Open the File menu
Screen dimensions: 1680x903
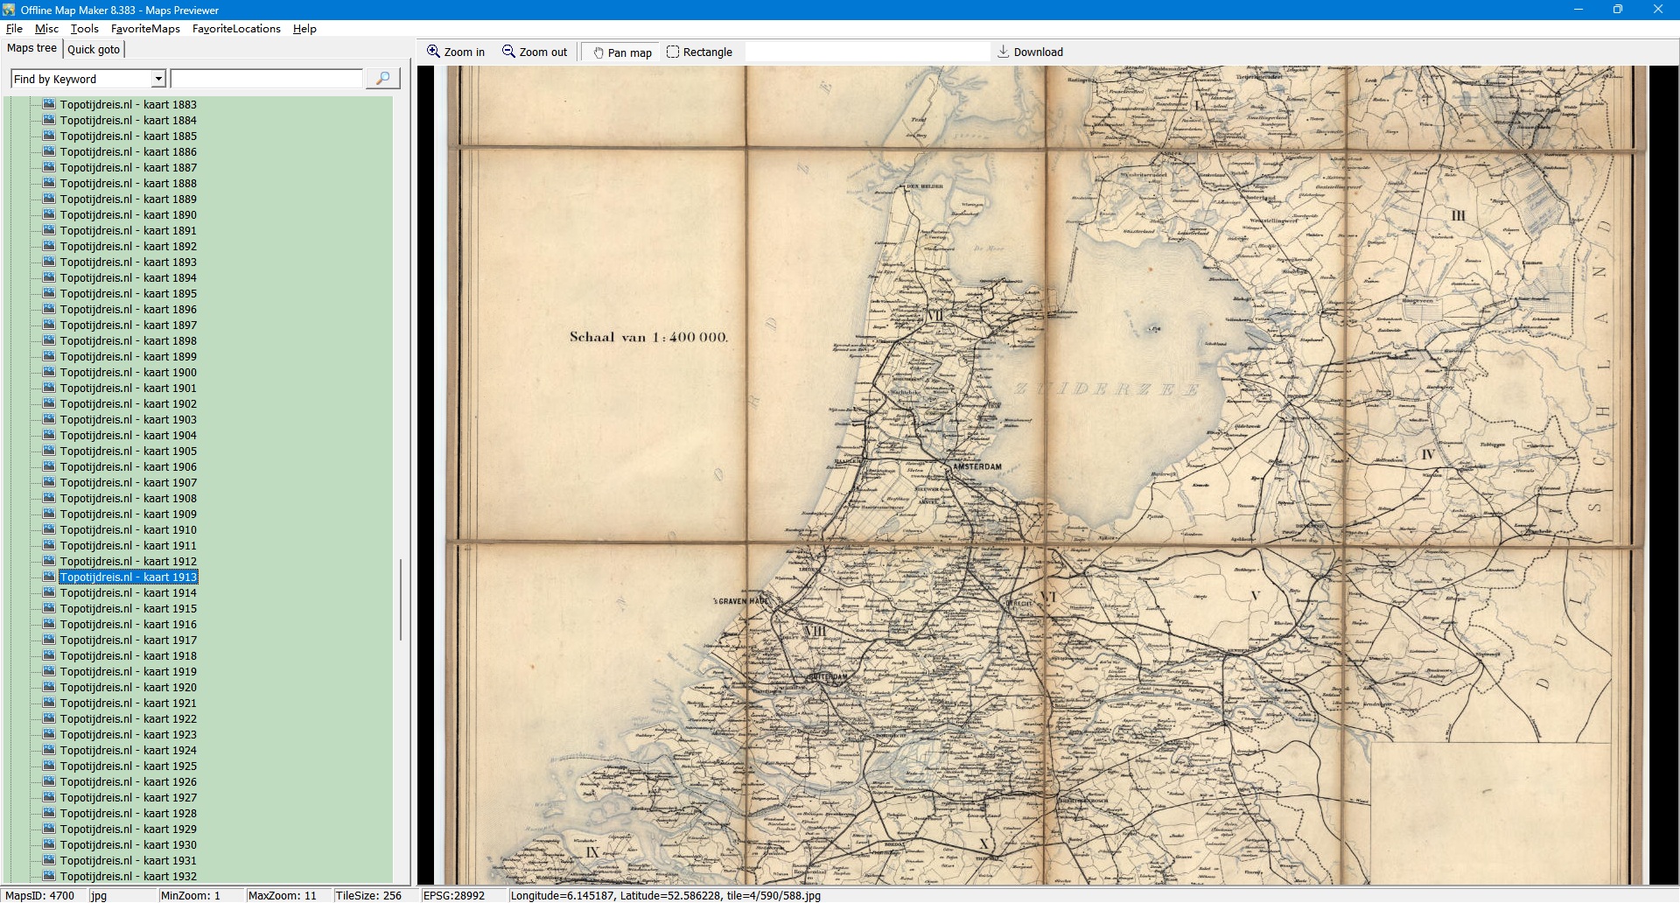click(14, 29)
